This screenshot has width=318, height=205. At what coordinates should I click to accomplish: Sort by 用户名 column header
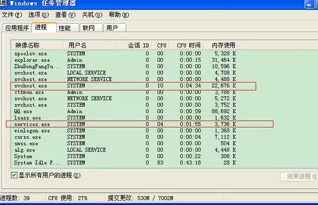91,45
